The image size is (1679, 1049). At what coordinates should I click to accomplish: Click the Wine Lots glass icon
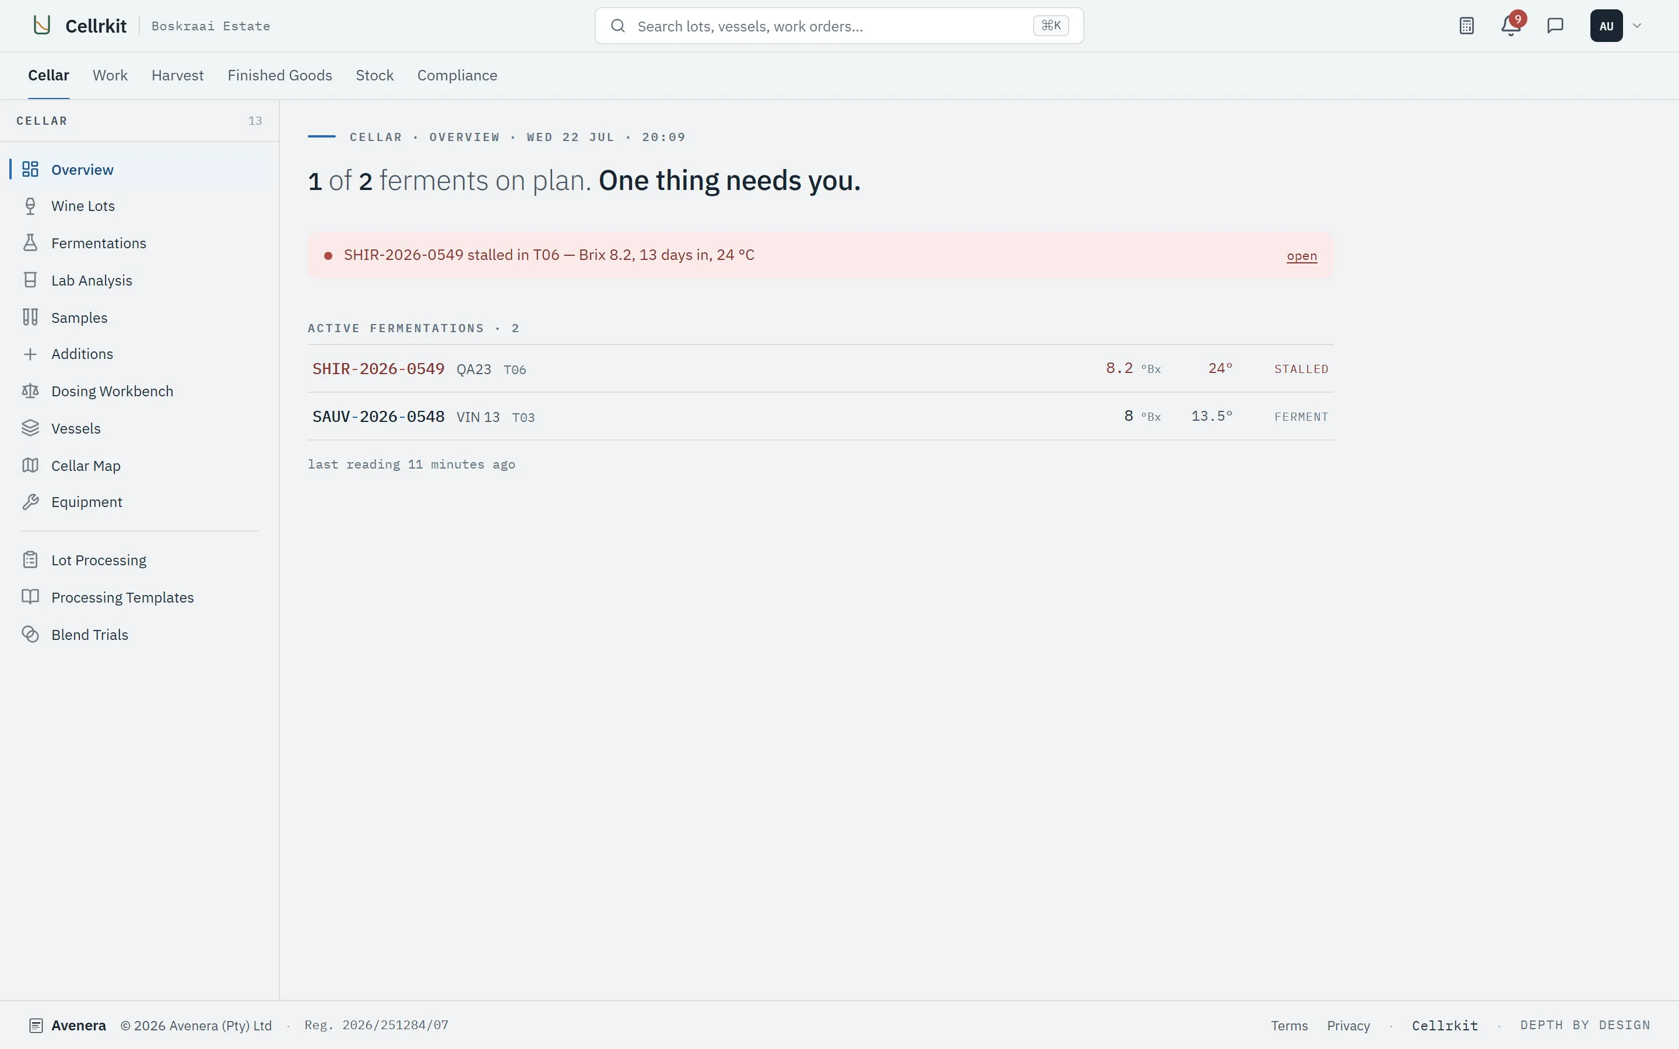pyautogui.click(x=30, y=206)
